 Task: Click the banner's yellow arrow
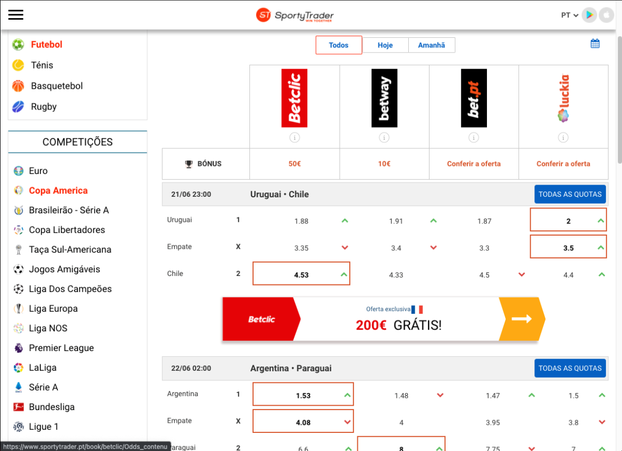point(522,319)
